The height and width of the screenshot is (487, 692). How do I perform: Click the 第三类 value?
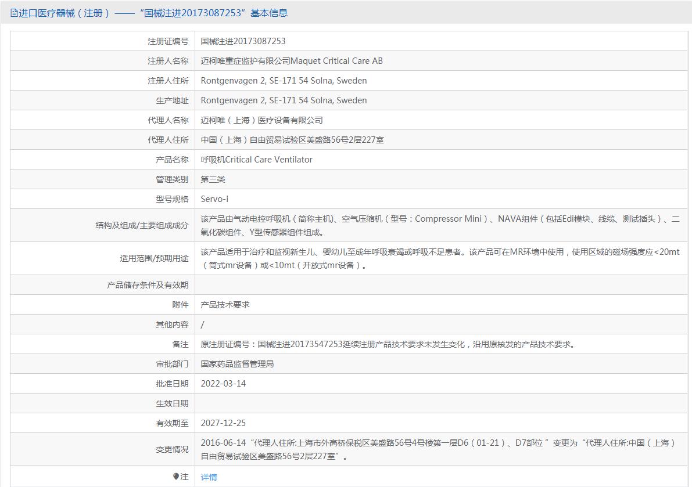tap(213, 179)
